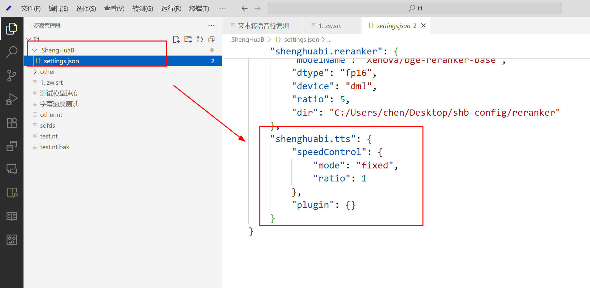Open the Source Control view
The image size is (590, 288).
(12, 75)
